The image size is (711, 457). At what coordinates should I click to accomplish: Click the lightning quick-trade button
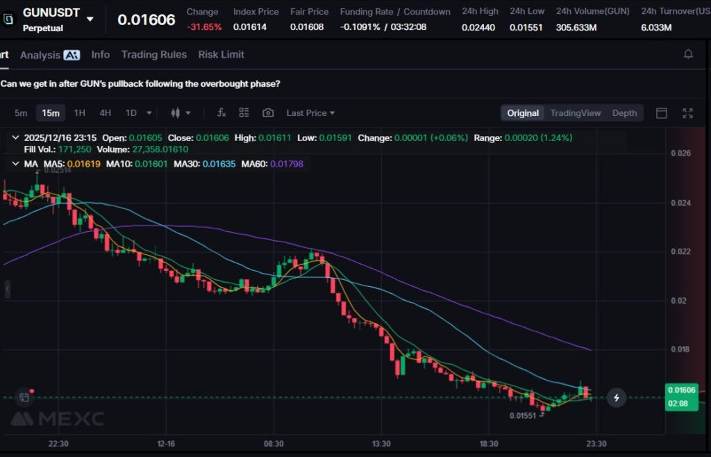(617, 397)
